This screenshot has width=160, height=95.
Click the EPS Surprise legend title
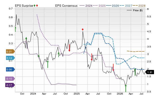[x=24, y=6]
